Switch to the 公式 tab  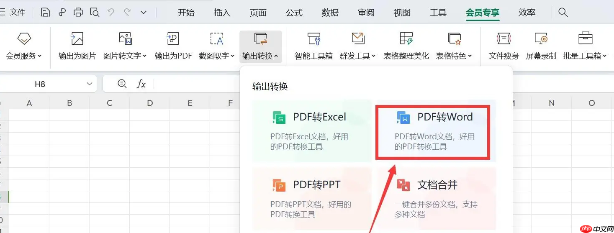click(294, 13)
